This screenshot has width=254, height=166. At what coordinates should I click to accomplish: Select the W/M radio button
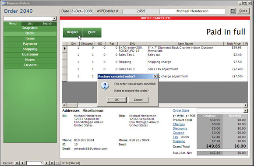[174, 116]
